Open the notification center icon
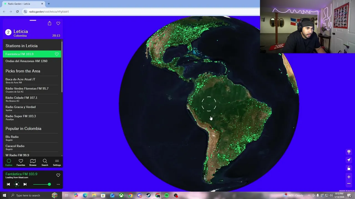The height and width of the screenshot is (199, 355). [x=349, y=195]
